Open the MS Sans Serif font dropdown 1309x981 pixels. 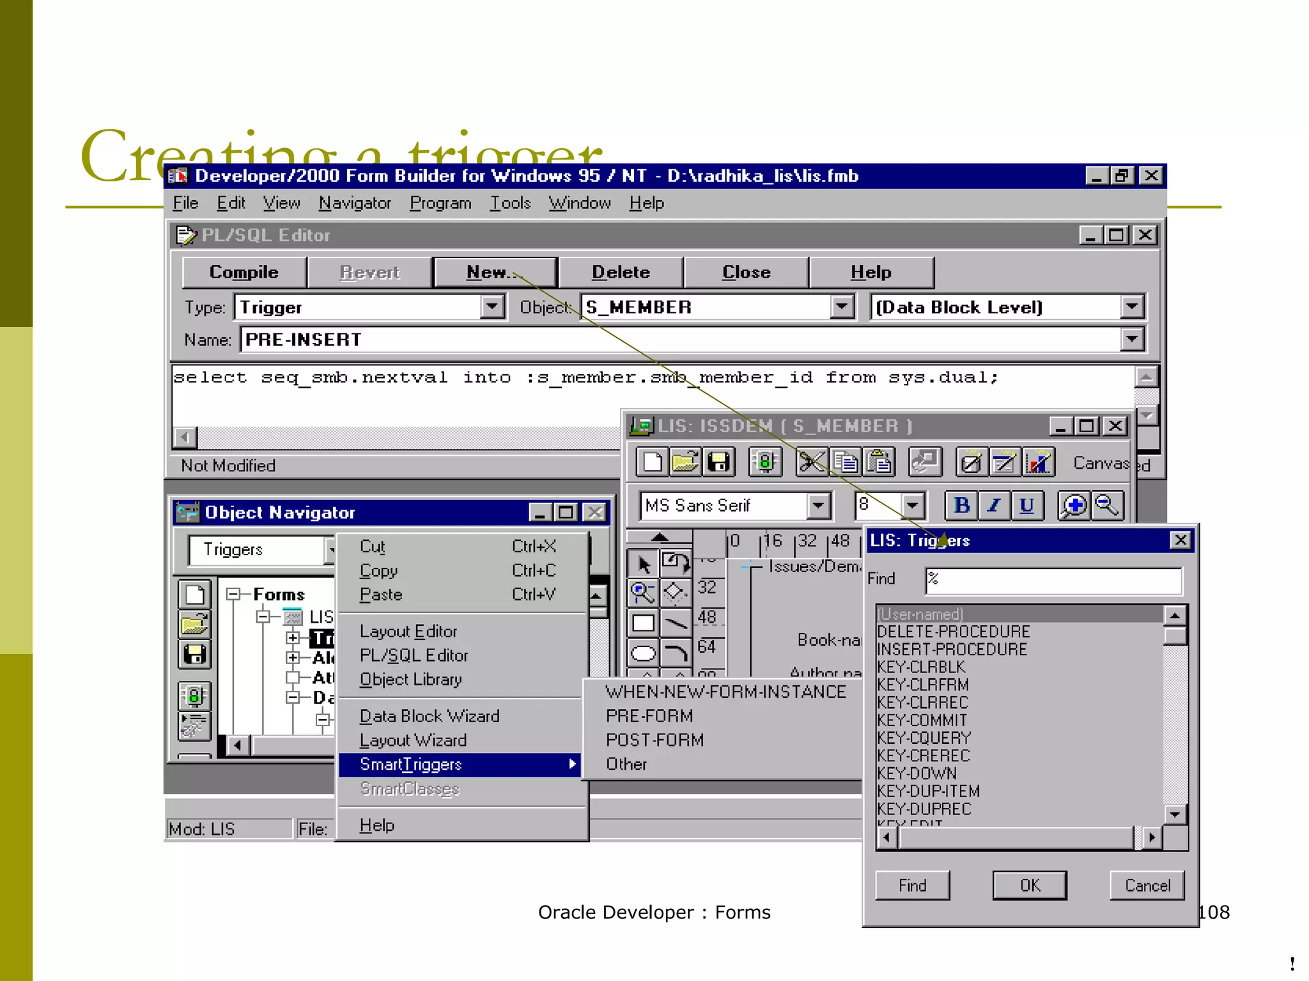818,506
